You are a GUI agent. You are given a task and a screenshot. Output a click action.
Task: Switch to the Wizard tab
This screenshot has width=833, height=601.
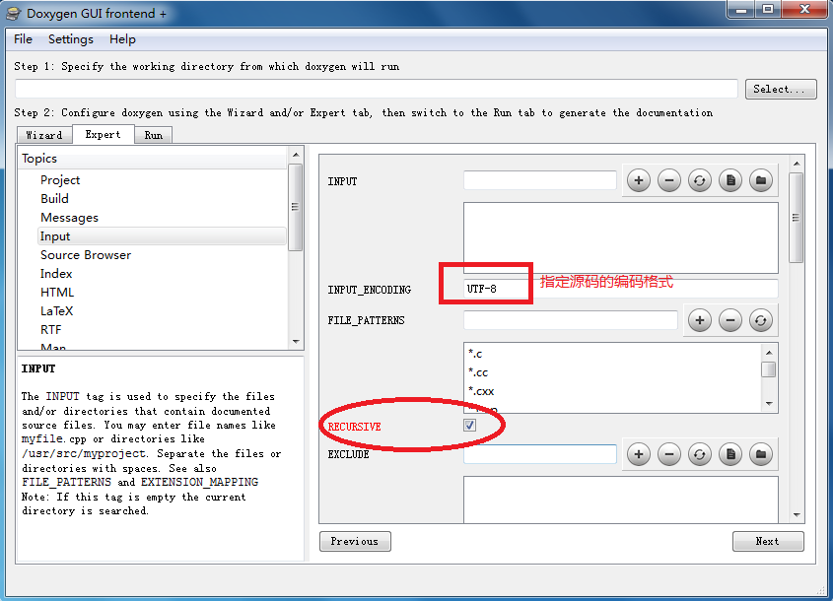(x=44, y=135)
